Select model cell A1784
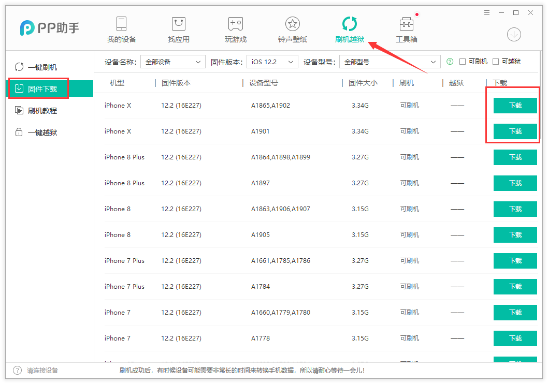548x384 pixels. click(x=261, y=286)
